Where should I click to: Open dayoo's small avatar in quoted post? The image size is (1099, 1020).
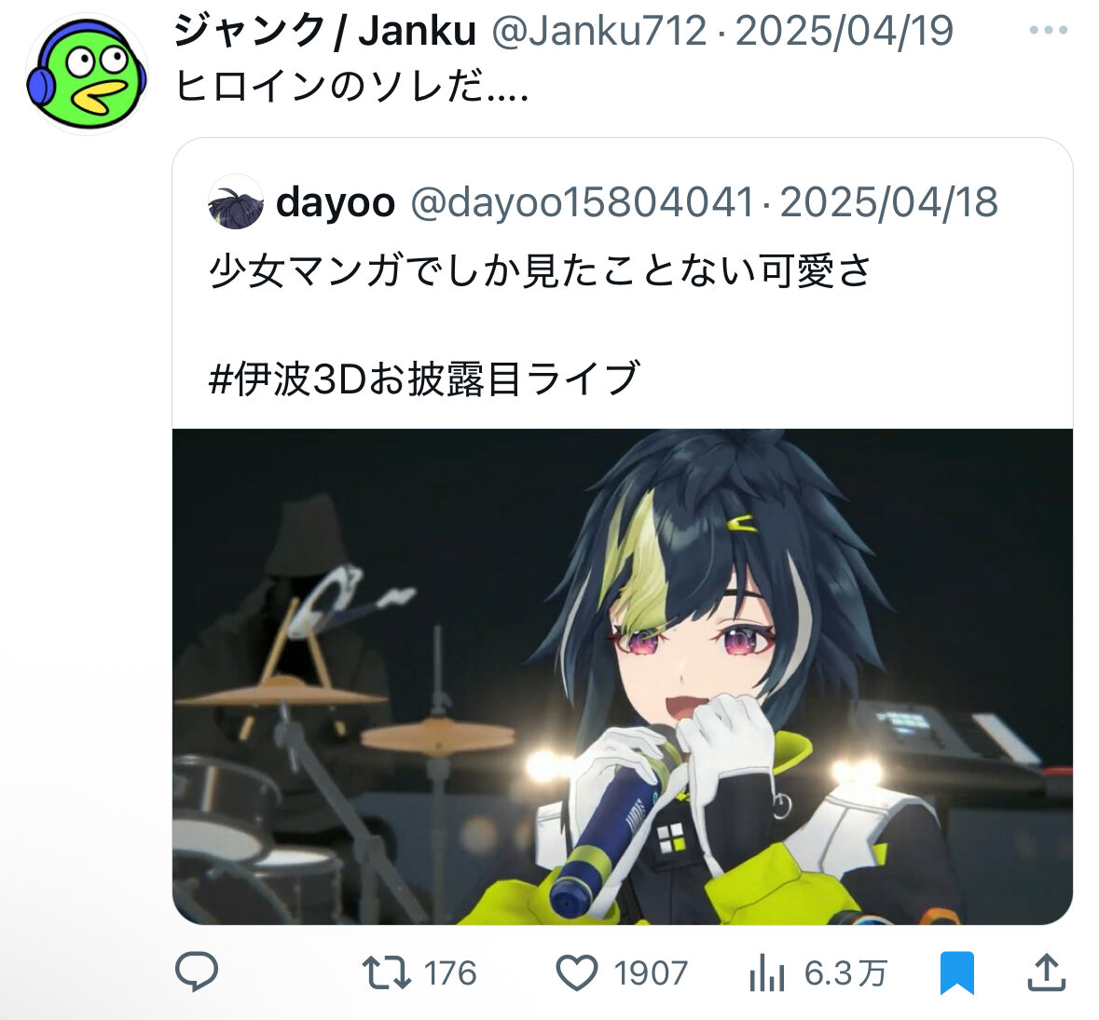point(236,202)
